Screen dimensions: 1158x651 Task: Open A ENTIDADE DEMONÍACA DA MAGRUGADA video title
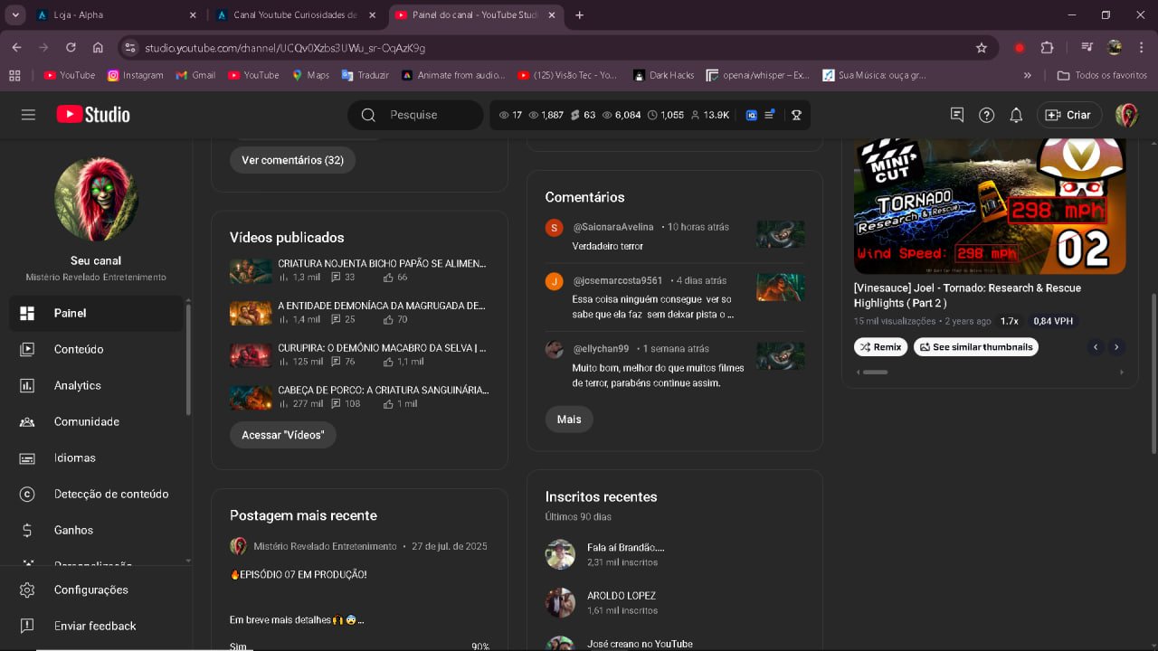[x=382, y=306]
